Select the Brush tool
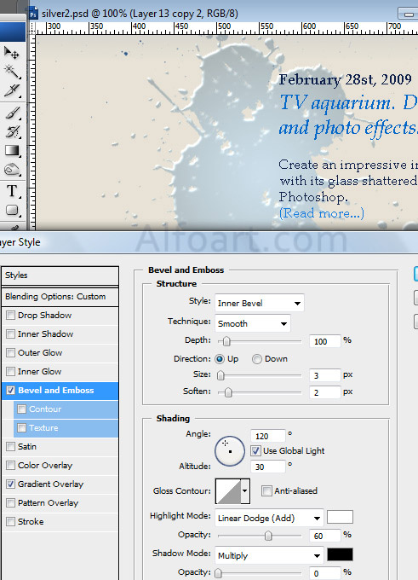The width and height of the screenshot is (418, 580). [x=11, y=113]
